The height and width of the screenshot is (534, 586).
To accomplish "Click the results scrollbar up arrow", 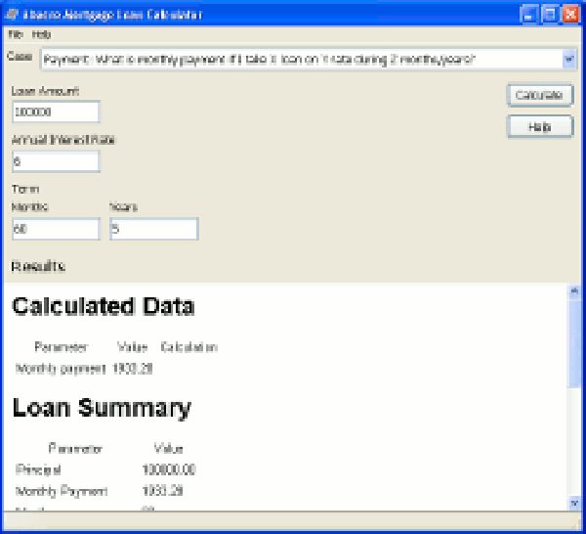I will [574, 291].
